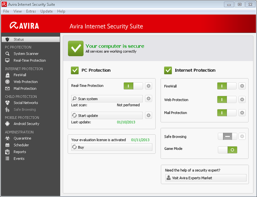Image resolution: width=257 pixels, height=197 pixels.
Task: Click 'Need the help of a security expert?' text
Action: click(x=193, y=170)
